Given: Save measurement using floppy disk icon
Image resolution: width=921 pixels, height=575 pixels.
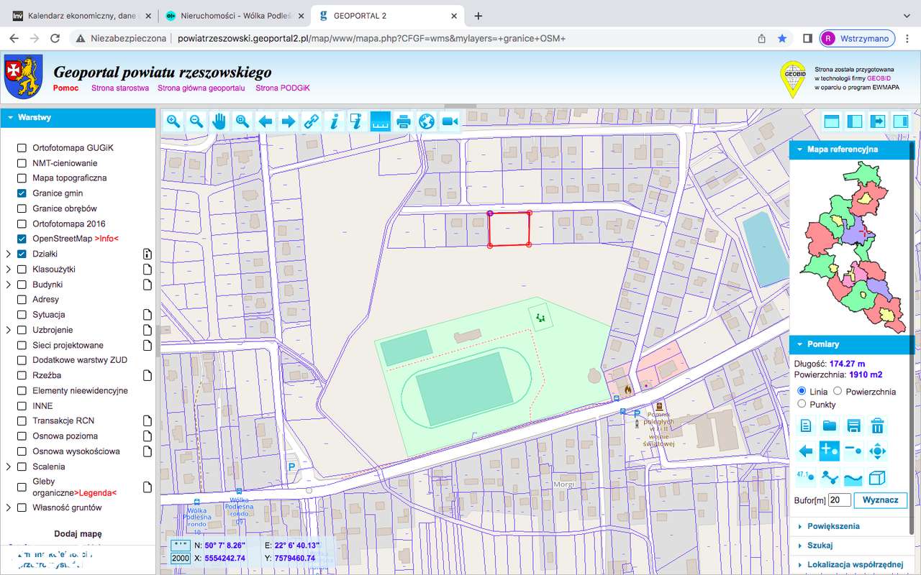Looking at the screenshot, I should point(853,425).
